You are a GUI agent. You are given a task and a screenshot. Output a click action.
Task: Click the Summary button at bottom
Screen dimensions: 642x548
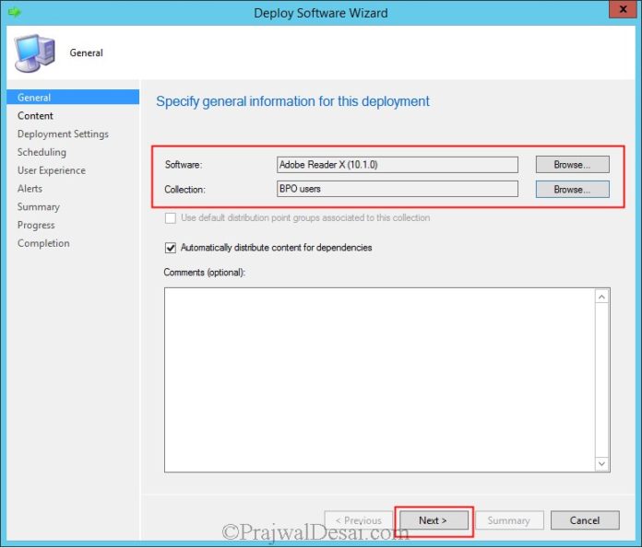click(x=509, y=520)
